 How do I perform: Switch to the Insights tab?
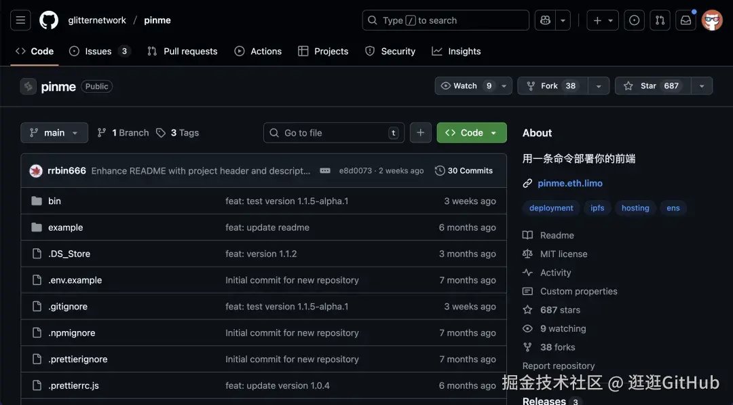point(456,52)
